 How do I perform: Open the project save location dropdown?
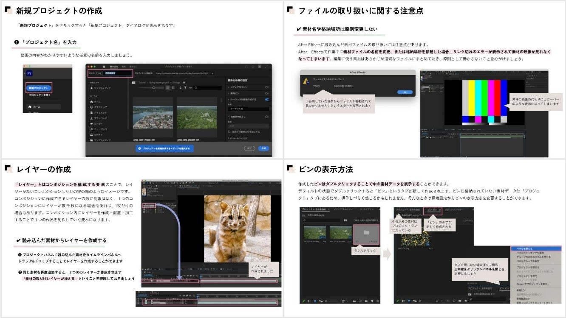(184, 73)
